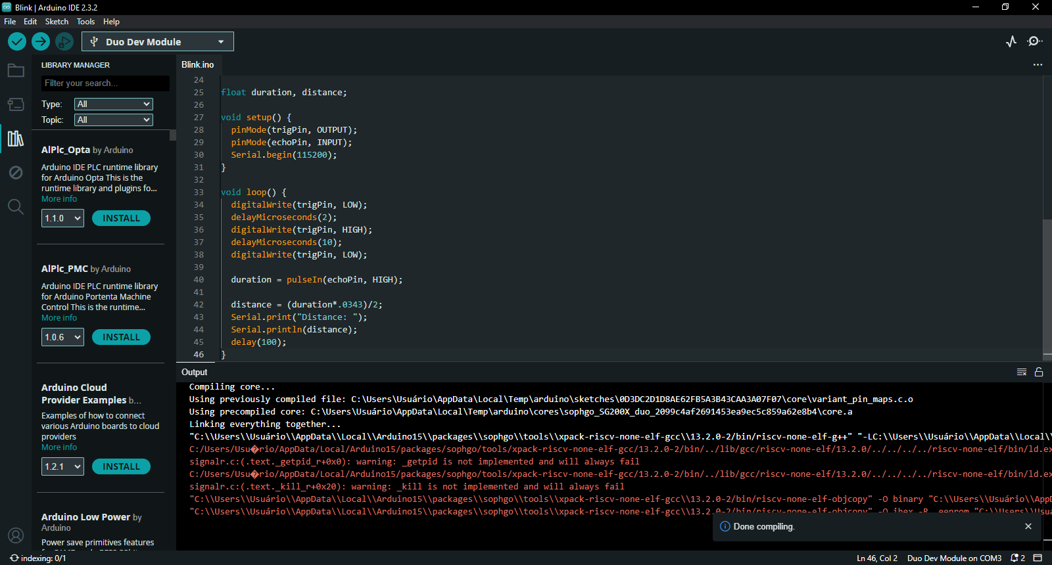
Task: Open the Sketch menu
Action: point(57,22)
